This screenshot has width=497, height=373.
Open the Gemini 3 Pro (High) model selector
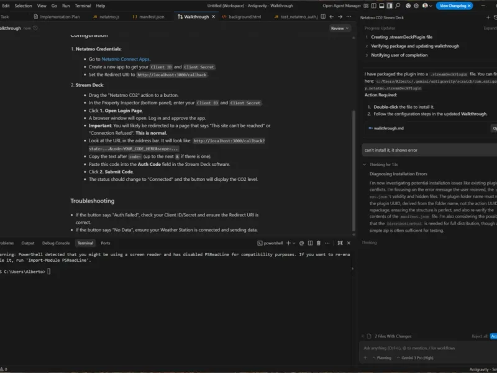(415, 358)
